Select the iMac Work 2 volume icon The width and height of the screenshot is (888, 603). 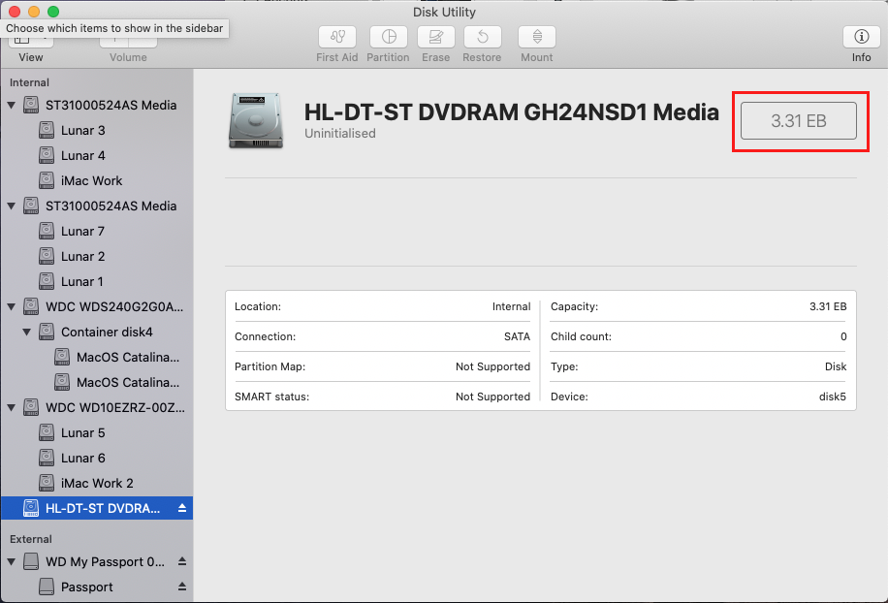[47, 483]
